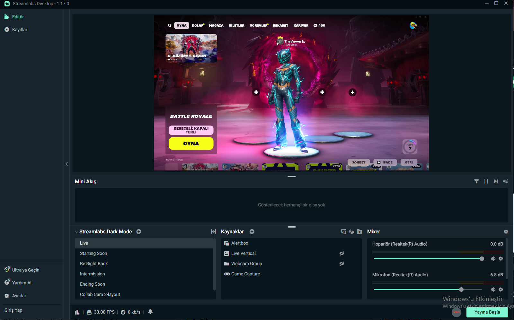Switch to the Intermission scene
This screenshot has width=514, height=320.
(144, 274)
